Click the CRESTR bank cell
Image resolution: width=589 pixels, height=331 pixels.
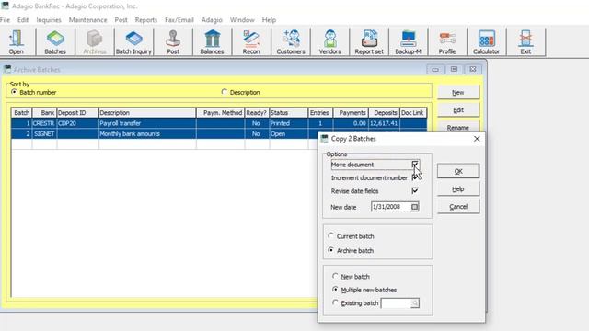tap(44, 123)
